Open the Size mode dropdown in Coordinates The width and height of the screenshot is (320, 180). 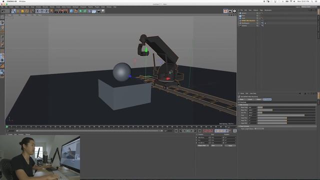click(x=216, y=145)
